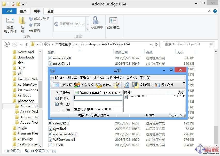This screenshot has width=220, height=156.
Task: Click the 发送电子邮件 ribbon button
Action: (10, 25)
